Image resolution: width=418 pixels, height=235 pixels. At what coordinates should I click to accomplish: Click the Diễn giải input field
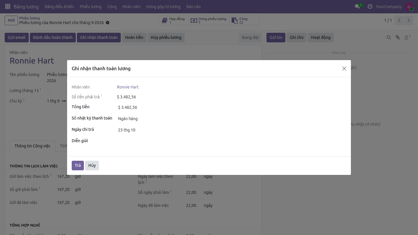click(x=232, y=141)
